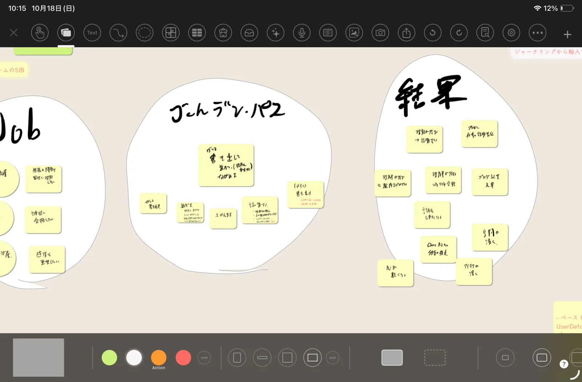Open the layout grid tool

click(x=171, y=33)
